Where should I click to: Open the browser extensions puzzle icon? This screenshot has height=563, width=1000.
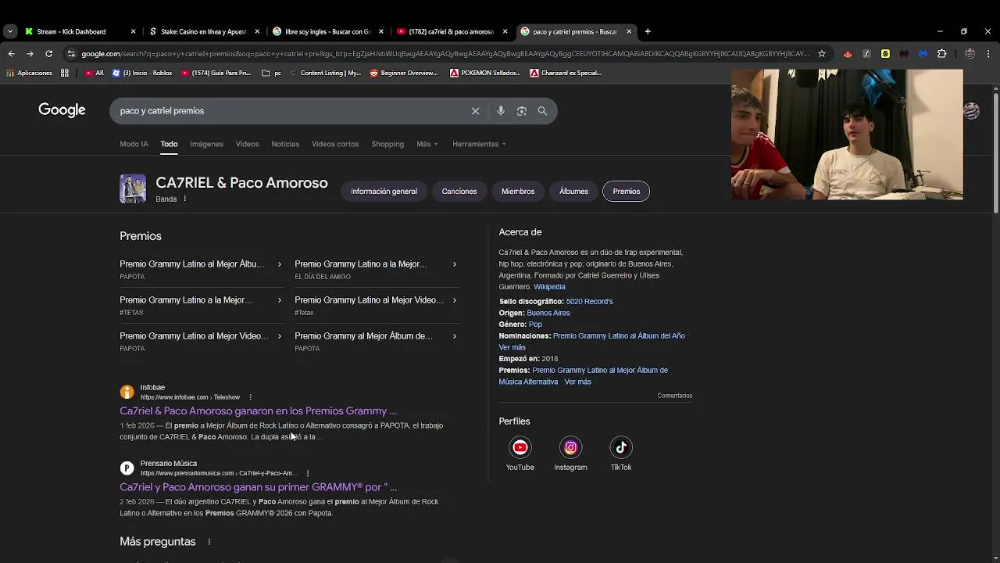click(941, 54)
